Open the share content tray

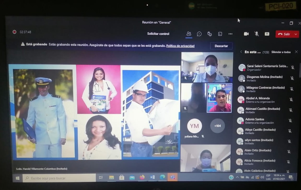pos(267,34)
